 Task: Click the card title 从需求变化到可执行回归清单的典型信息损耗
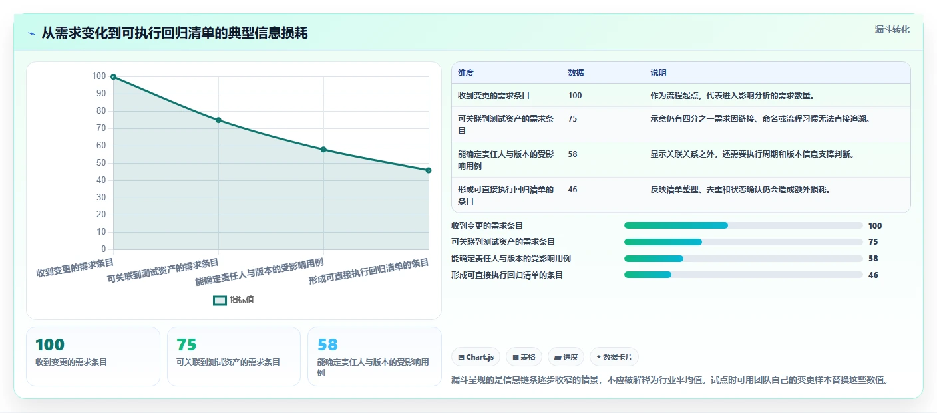(174, 33)
